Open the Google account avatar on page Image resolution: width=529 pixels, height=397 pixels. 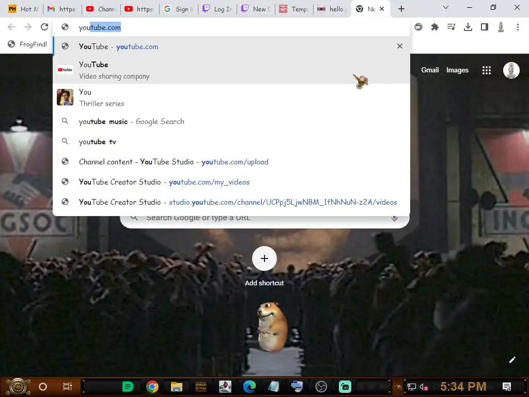pos(511,70)
